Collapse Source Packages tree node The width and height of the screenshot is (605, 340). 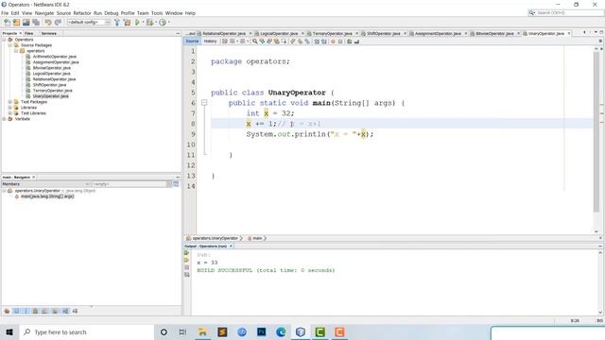pos(10,45)
